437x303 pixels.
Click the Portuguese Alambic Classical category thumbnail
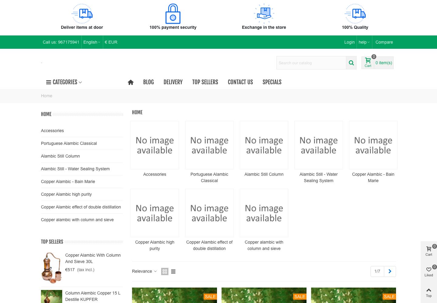pos(209,145)
